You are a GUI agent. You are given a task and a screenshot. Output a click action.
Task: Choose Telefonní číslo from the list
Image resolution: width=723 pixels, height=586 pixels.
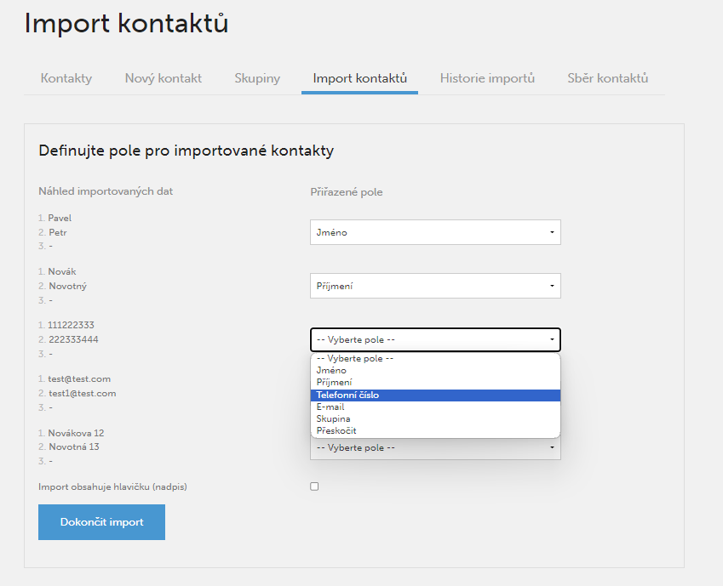coord(435,395)
